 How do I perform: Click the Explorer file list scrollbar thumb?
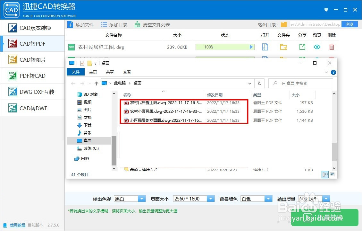334,152
